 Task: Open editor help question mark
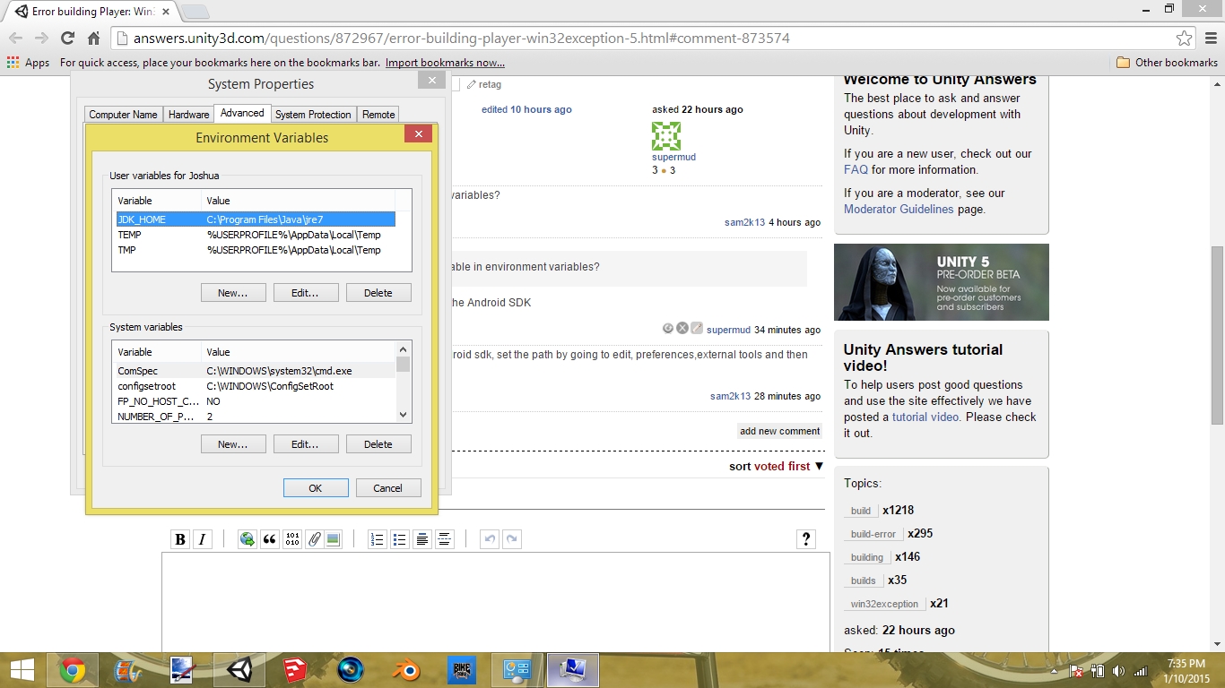click(805, 539)
